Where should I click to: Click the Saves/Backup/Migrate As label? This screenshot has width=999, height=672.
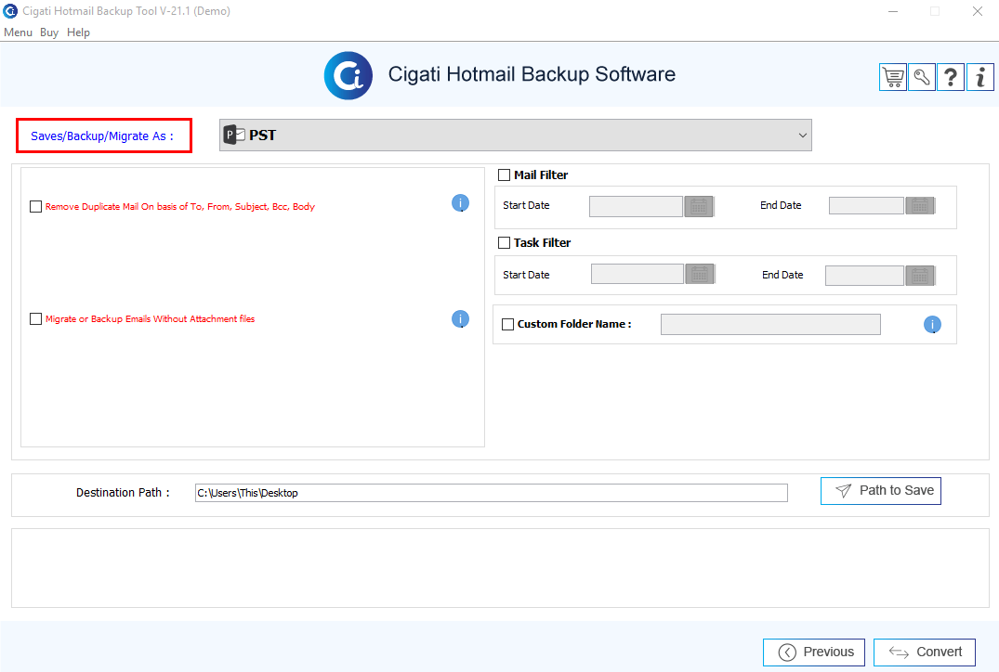pos(102,136)
